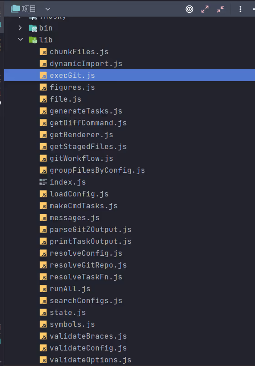
Task: Select groupFilesByConfig.js in the tree
Action: 97,170
